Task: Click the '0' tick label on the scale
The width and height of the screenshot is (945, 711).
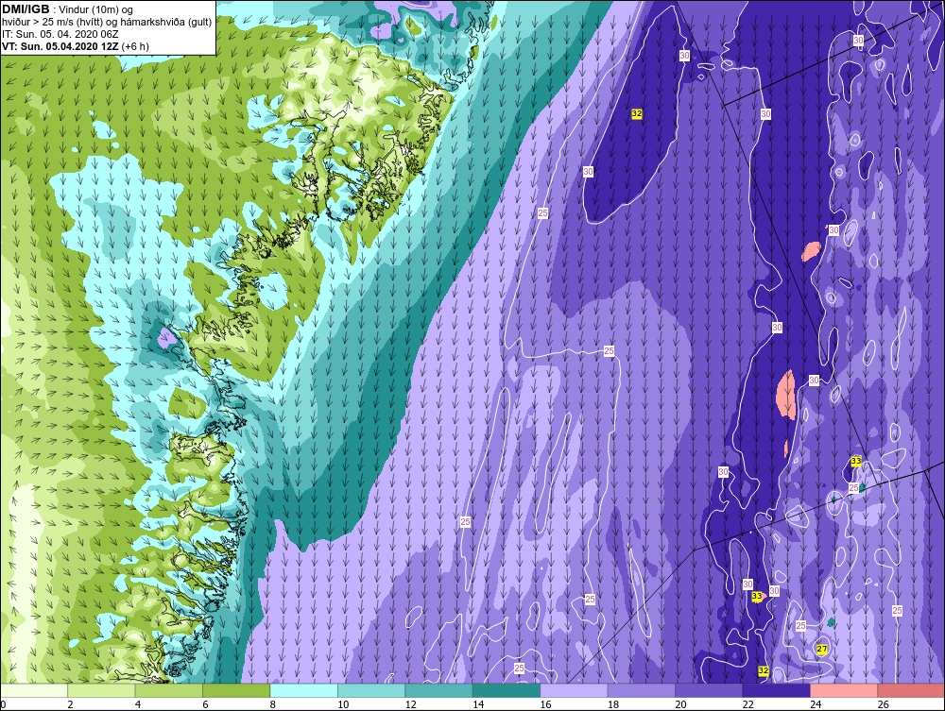Action: click(3, 704)
